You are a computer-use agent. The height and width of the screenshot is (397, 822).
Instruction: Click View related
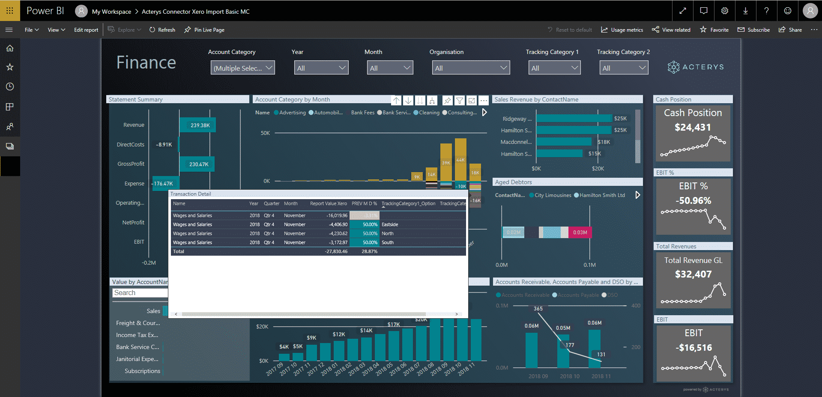point(671,30)
